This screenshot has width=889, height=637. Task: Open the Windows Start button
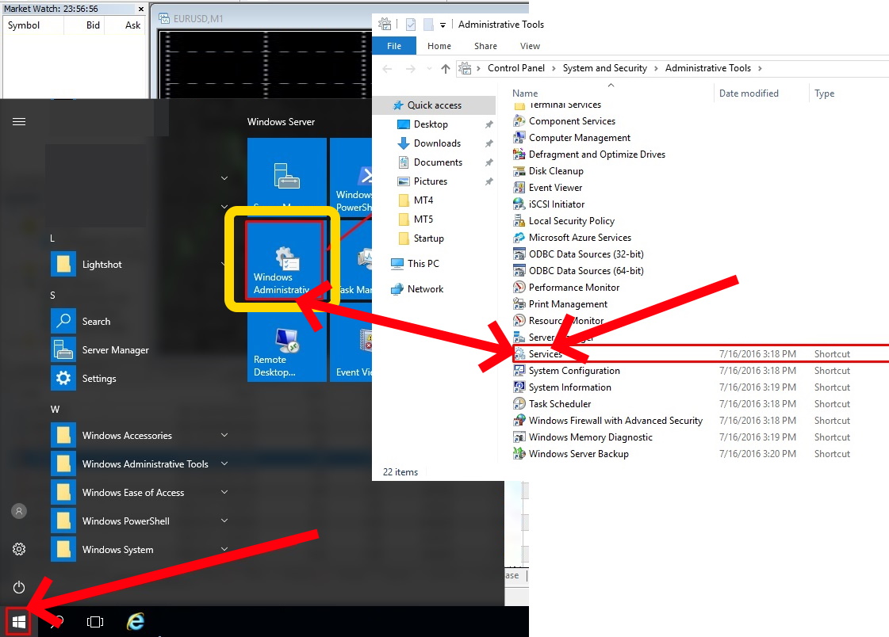pos(19,622)
